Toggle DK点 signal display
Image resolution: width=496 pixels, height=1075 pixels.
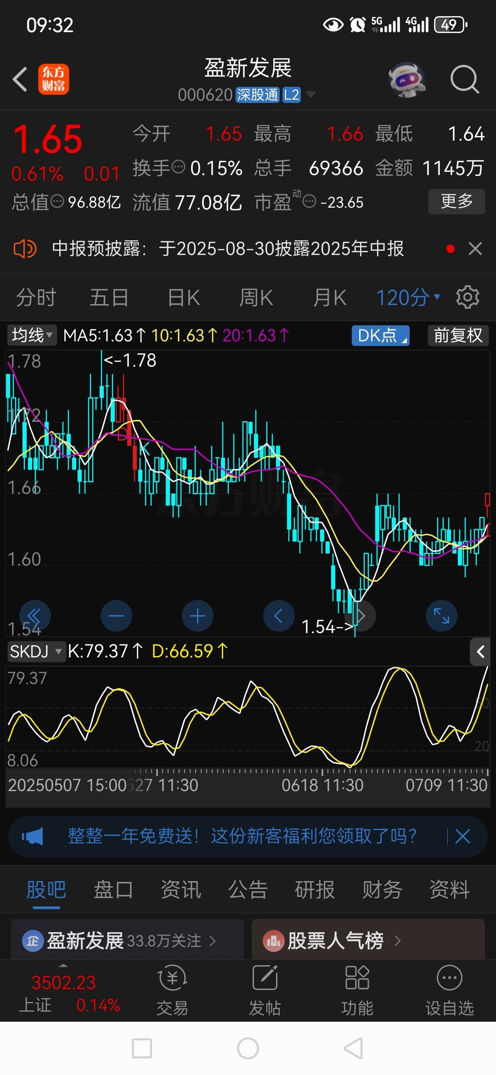381,335
